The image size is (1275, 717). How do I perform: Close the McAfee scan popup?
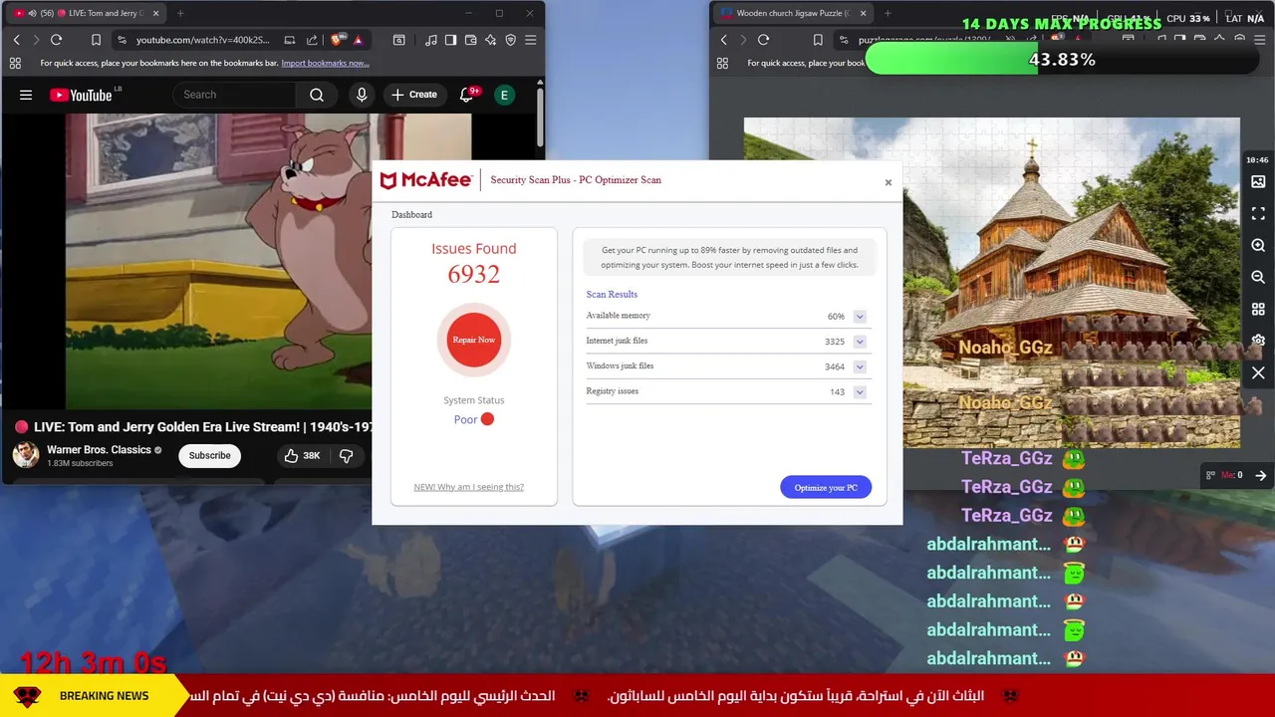[889, 182]
